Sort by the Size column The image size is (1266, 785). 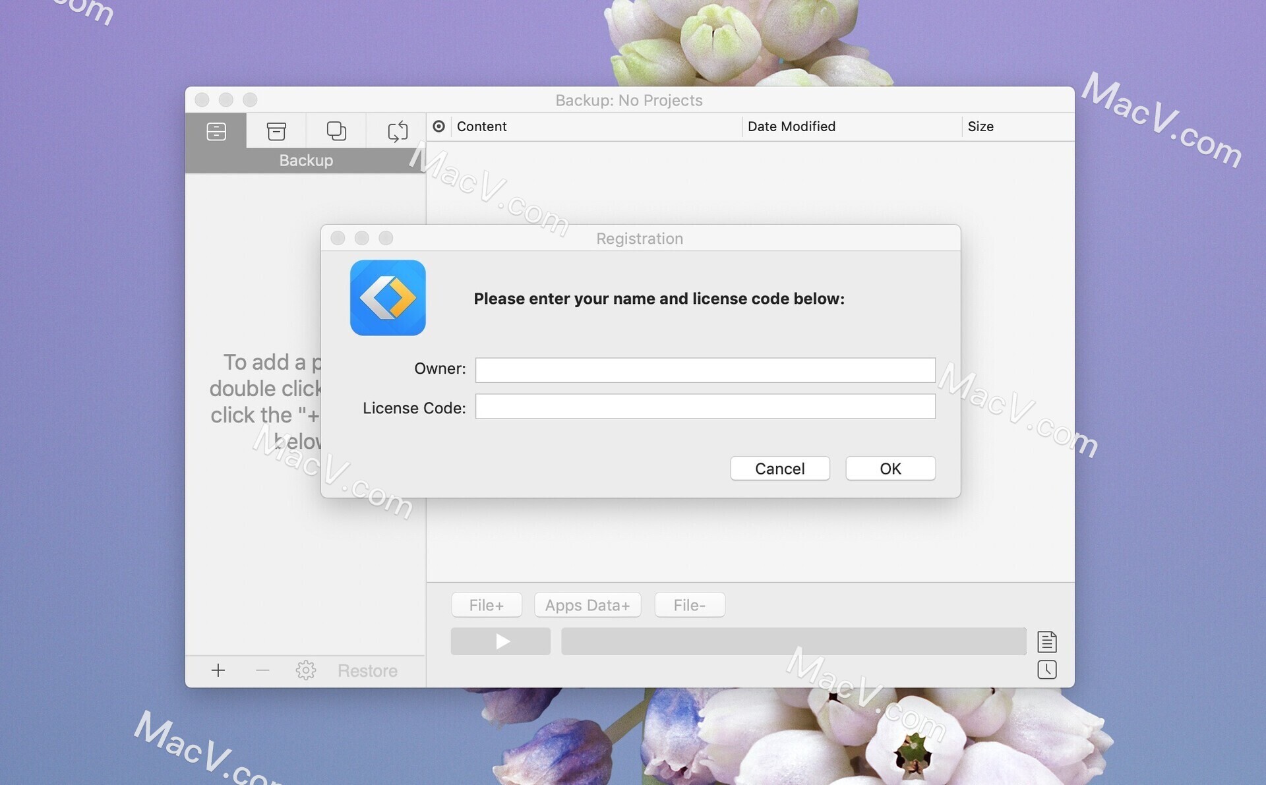coord(980,126)
